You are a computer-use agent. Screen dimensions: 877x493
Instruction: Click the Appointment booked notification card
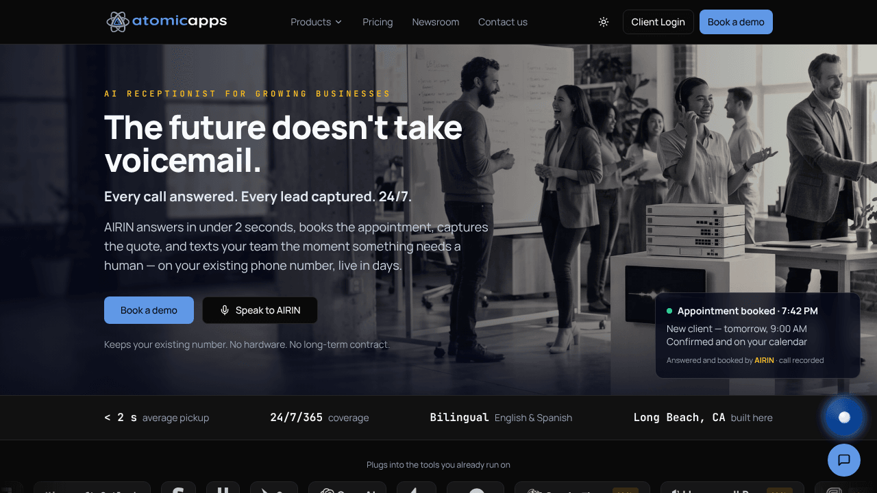[x=758, y=336]
